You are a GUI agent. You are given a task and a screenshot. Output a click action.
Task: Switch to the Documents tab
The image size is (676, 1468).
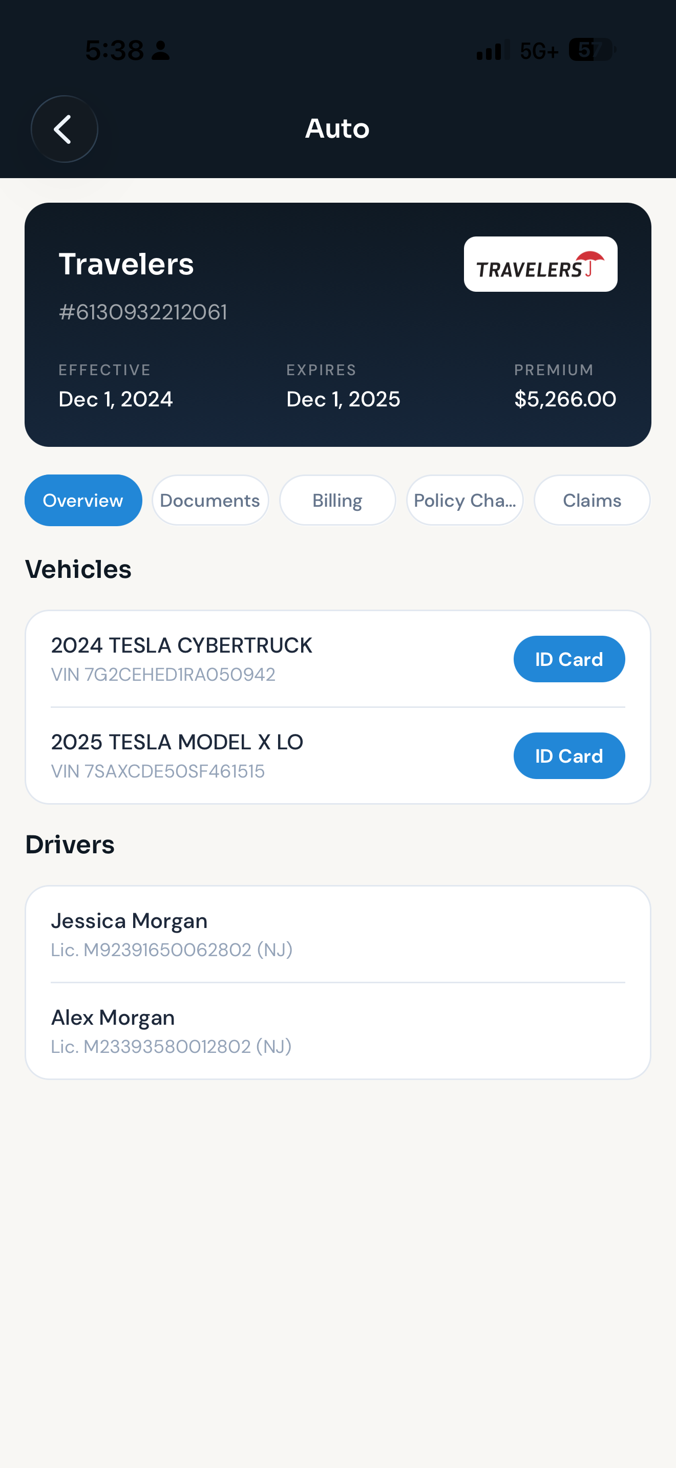210,500
